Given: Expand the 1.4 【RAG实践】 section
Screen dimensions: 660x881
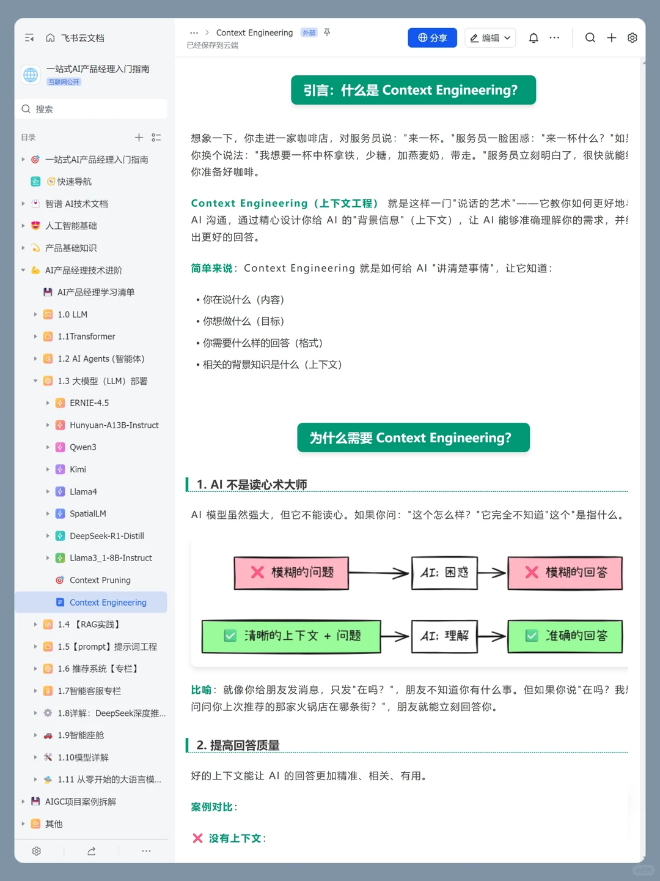Looking at the screenshot, I should click(35, 624).
